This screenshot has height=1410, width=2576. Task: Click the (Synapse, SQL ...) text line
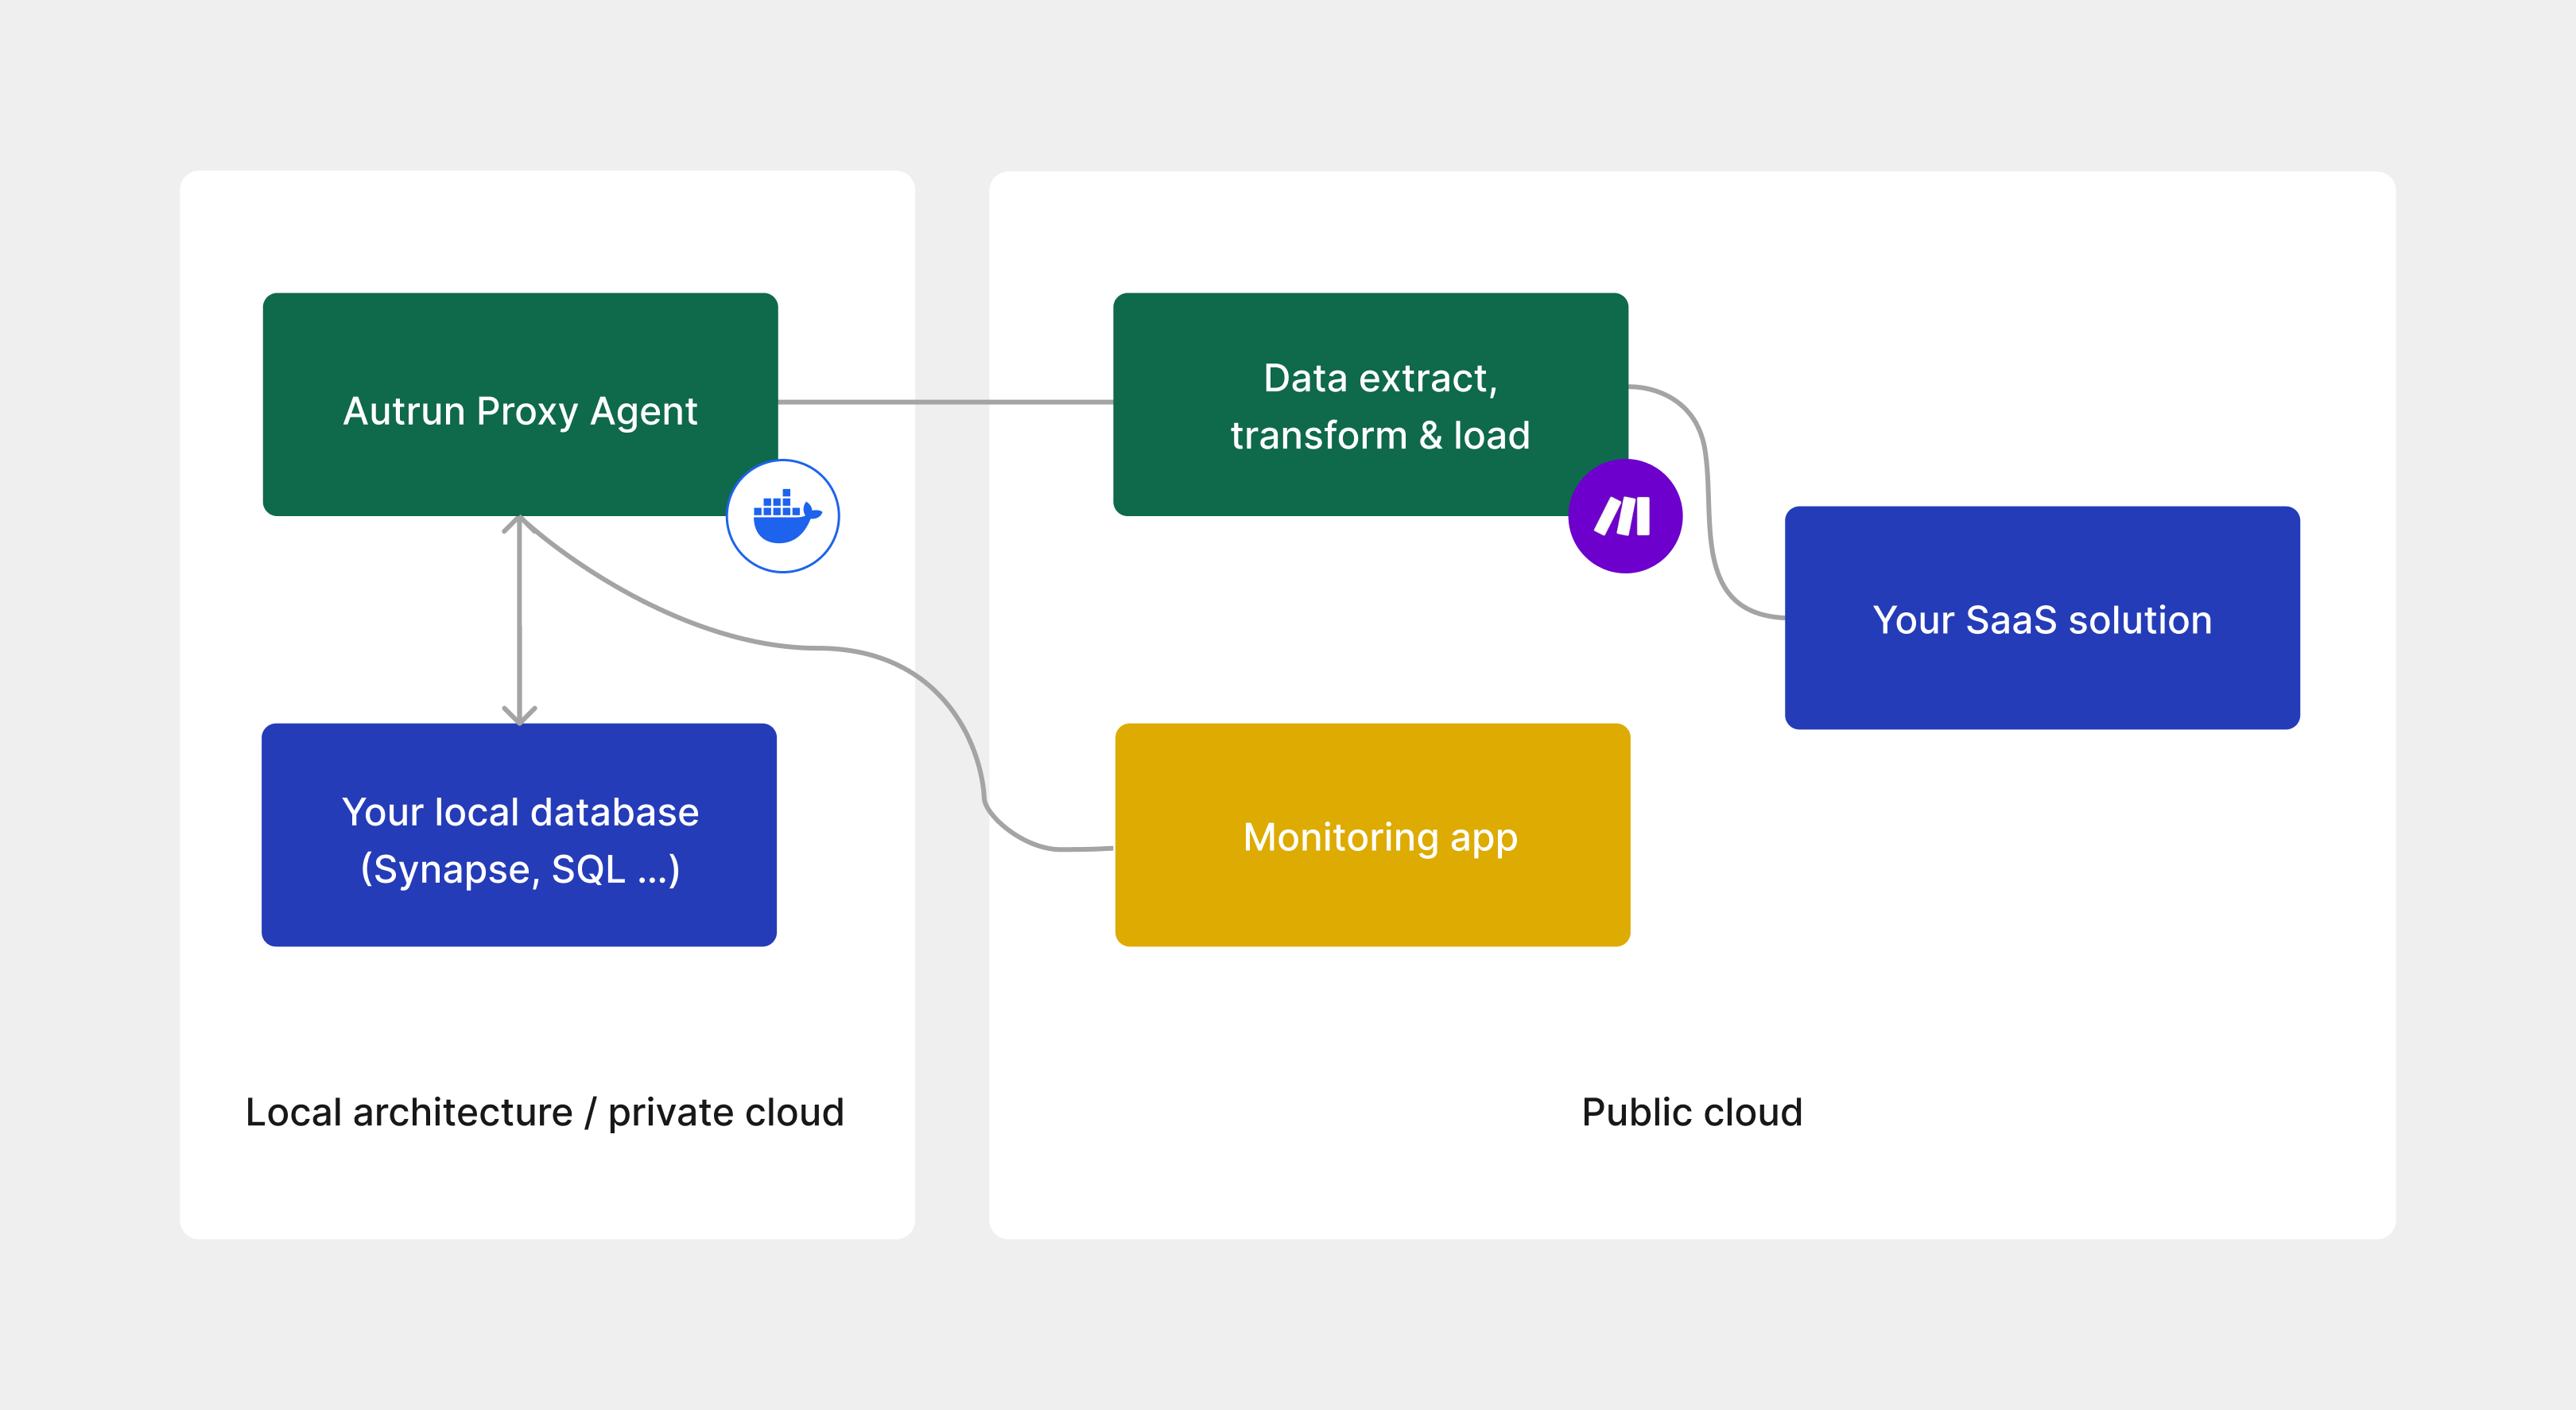pos(520,869)
